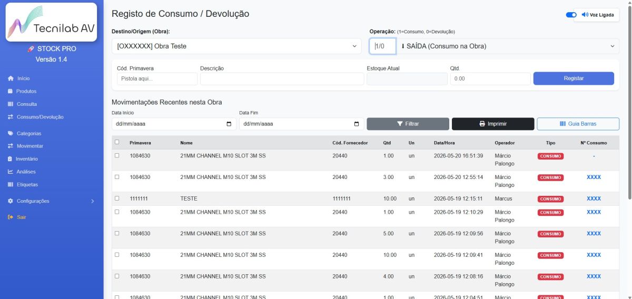This screenshot has width=632, height=299.
Task: Click the Filtrar button
Action: [408, 124]
